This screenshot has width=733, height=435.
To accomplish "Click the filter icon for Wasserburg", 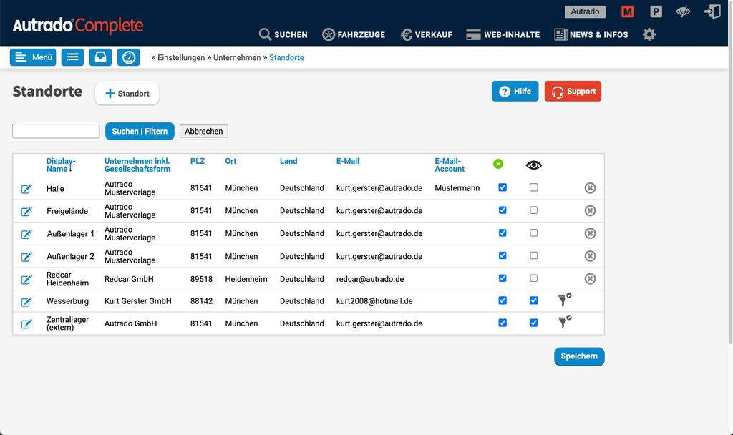I will coord(565,300).
